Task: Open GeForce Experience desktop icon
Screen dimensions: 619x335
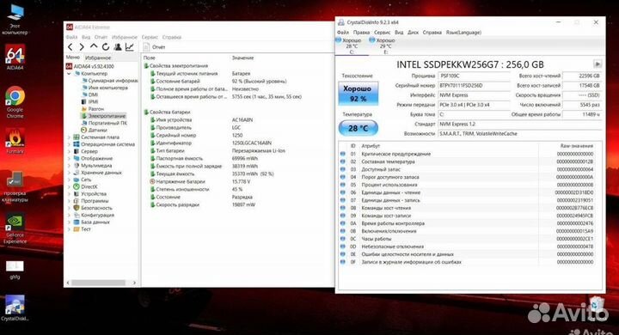Action: coord(15,222)
